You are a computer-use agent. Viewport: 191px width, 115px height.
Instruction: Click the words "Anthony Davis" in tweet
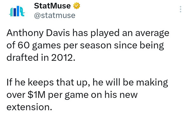coord(38,33)
